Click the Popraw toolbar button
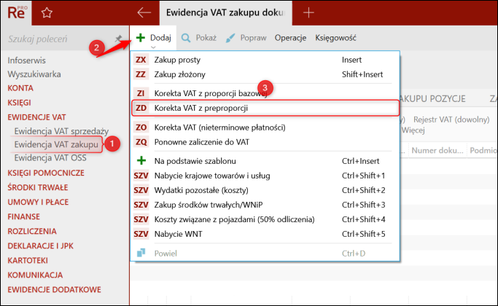 [x=246, y=38]
